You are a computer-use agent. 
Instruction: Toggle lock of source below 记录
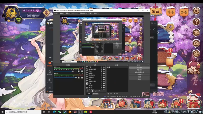pyautogui.click(x=104, y=69)
